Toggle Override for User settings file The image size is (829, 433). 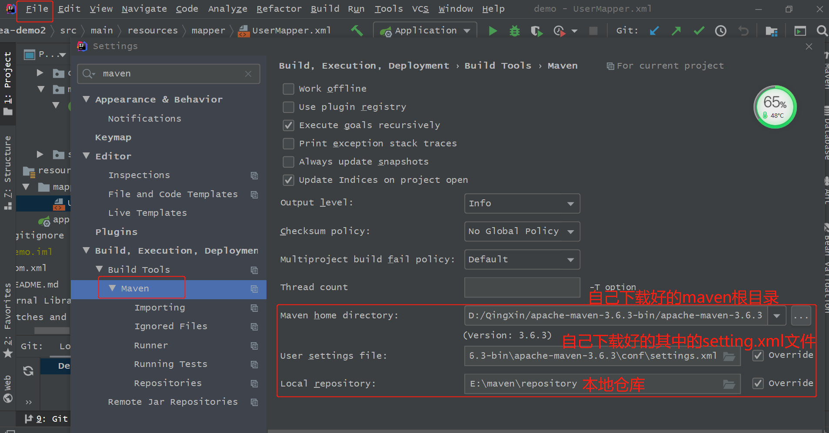tap(758, 356)
